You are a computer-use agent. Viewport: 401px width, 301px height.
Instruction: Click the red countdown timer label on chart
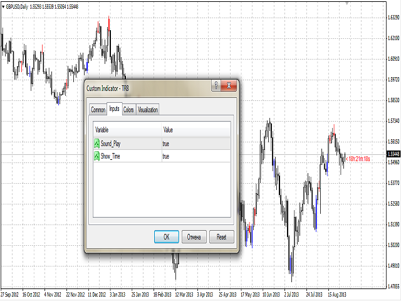(360, 159)
